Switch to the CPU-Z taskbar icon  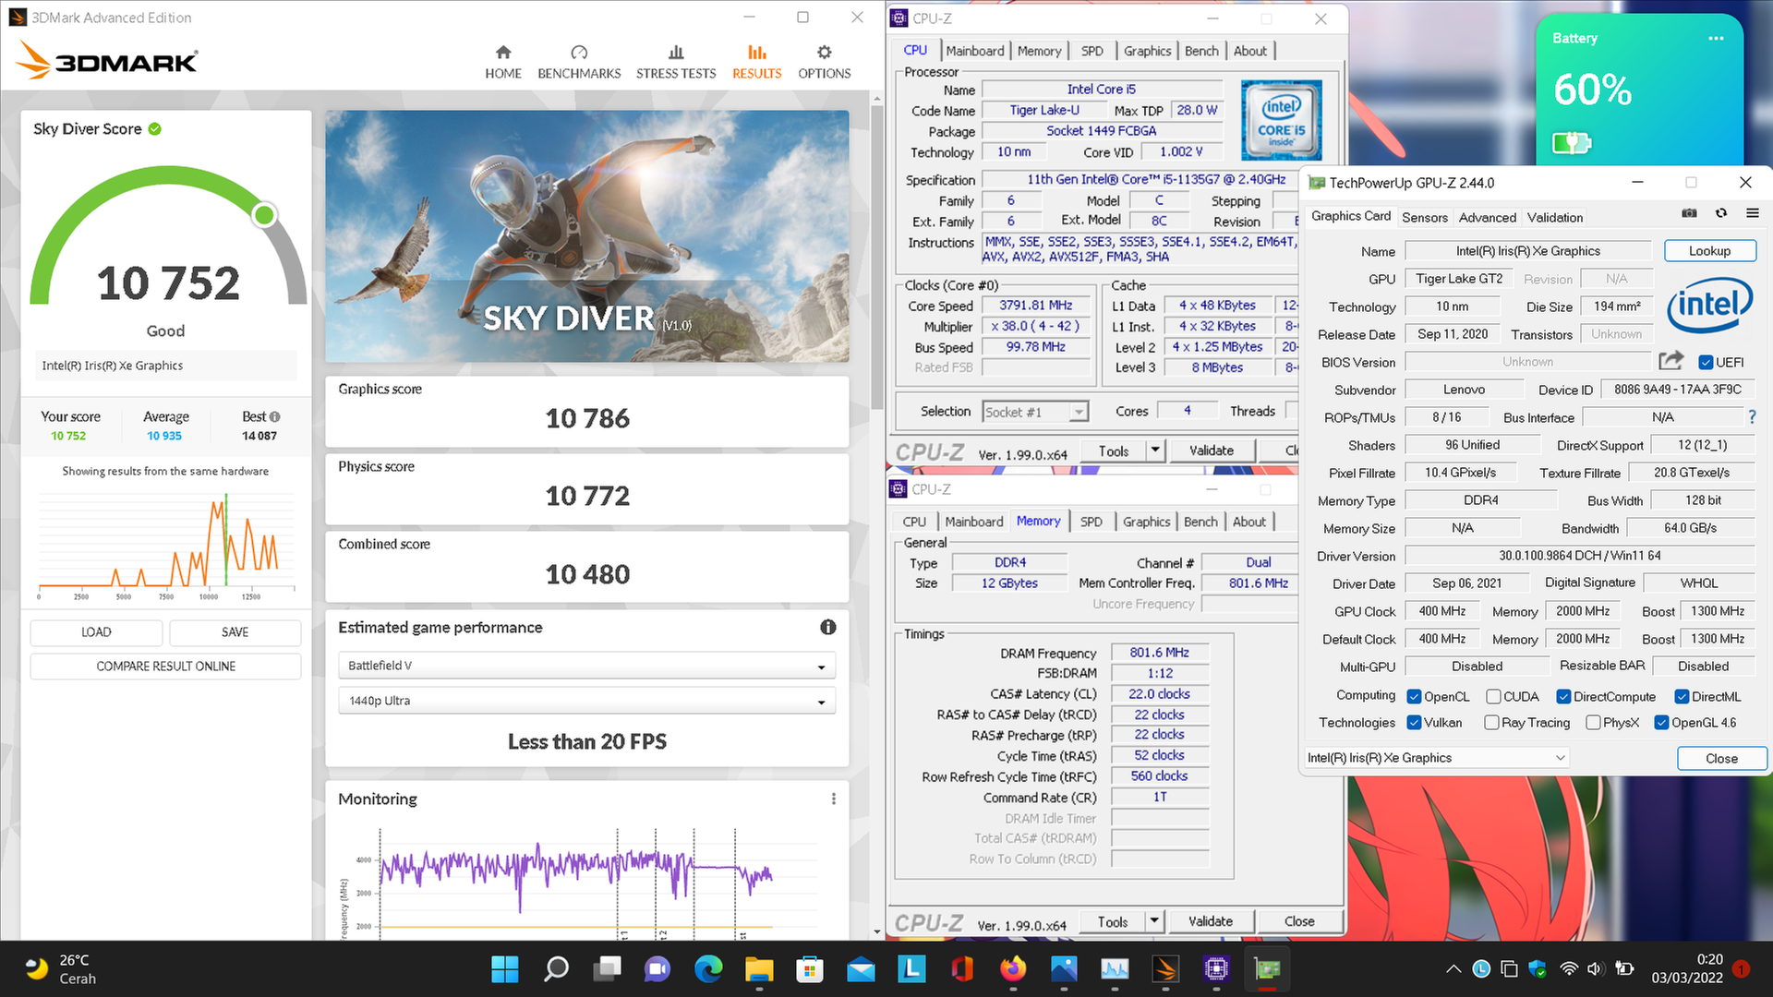coord(1216,968)
